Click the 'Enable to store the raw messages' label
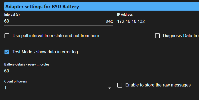 pos(158,85)
